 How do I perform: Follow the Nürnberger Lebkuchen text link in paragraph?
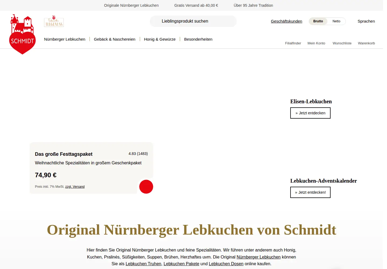(x=259, y=257)
